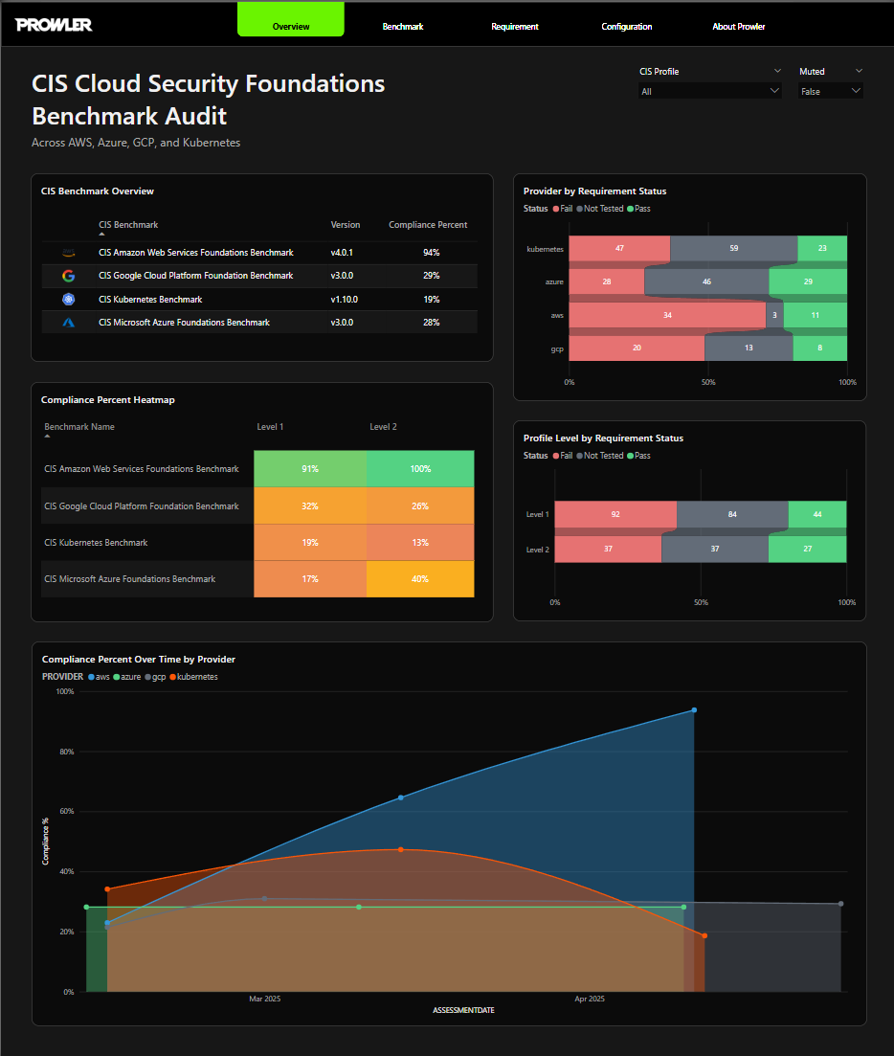
Task: Click the kubernetes peak data point near 47%
Action: [x=400, y=850]
